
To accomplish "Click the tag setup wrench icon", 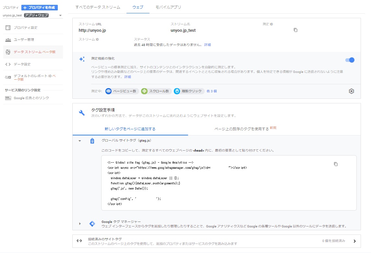I will click(82, 113).
